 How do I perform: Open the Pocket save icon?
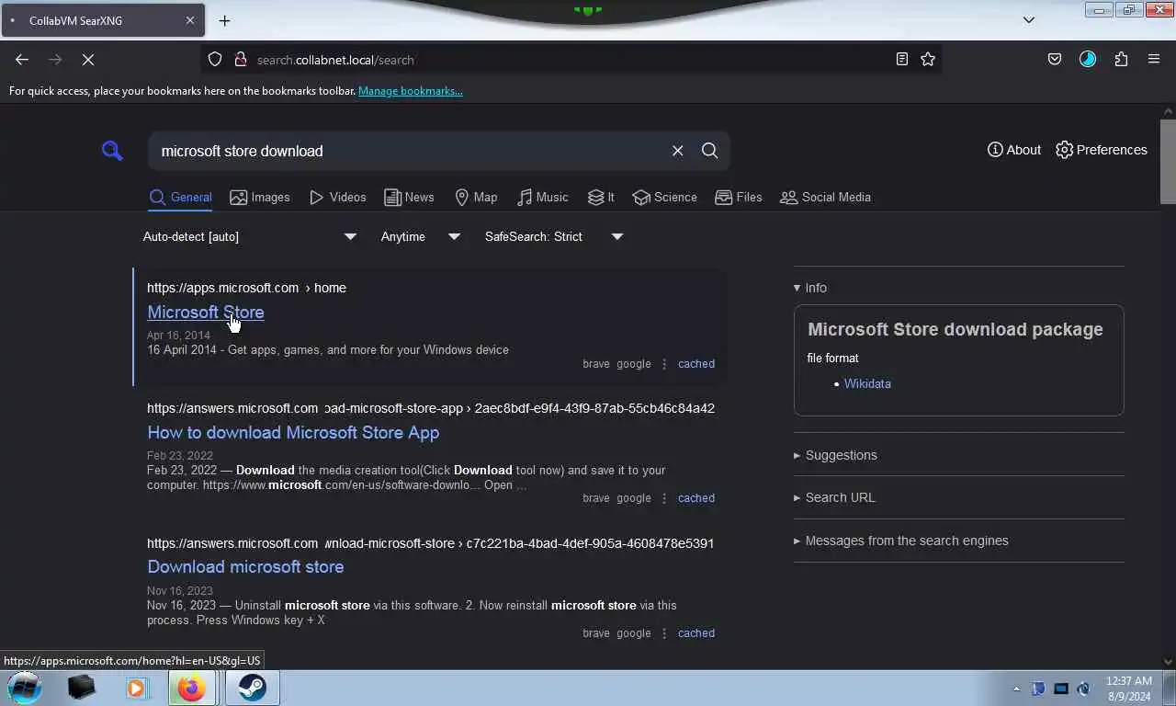[x=1055, y=60]
